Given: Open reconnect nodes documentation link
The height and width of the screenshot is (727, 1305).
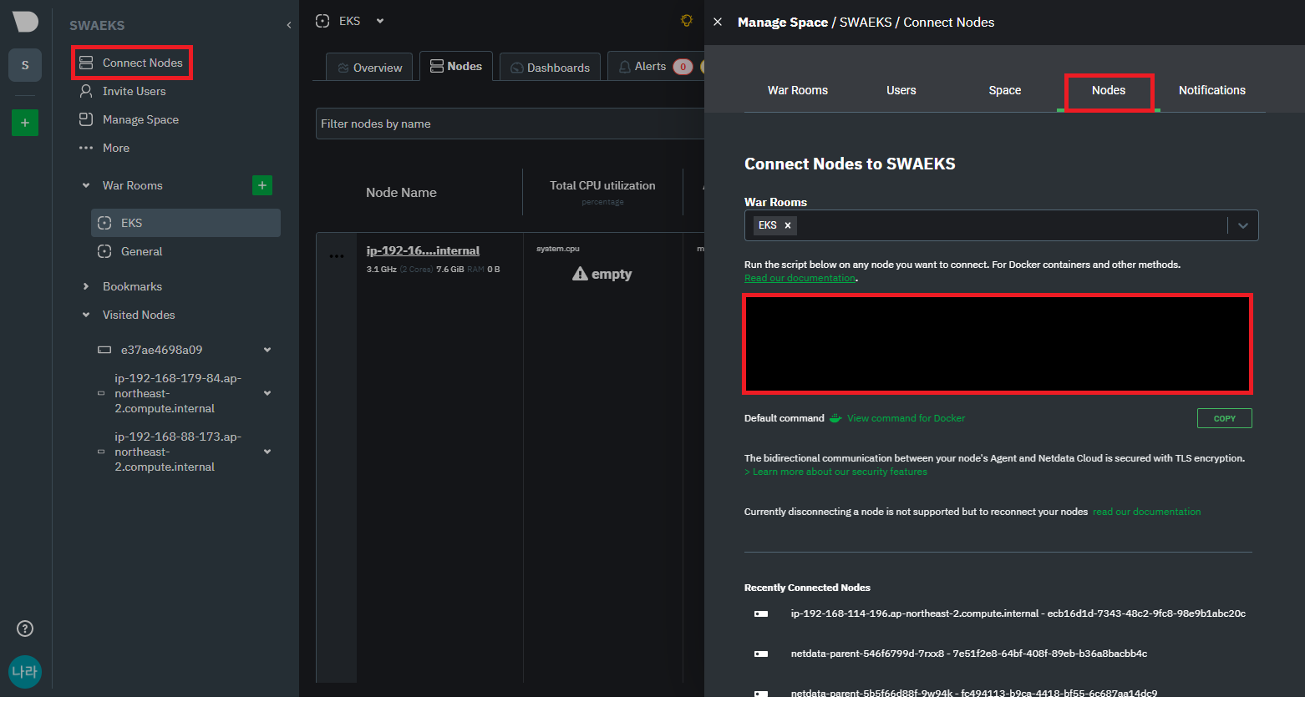Looking at the screenshot, I should (1146, 512).
